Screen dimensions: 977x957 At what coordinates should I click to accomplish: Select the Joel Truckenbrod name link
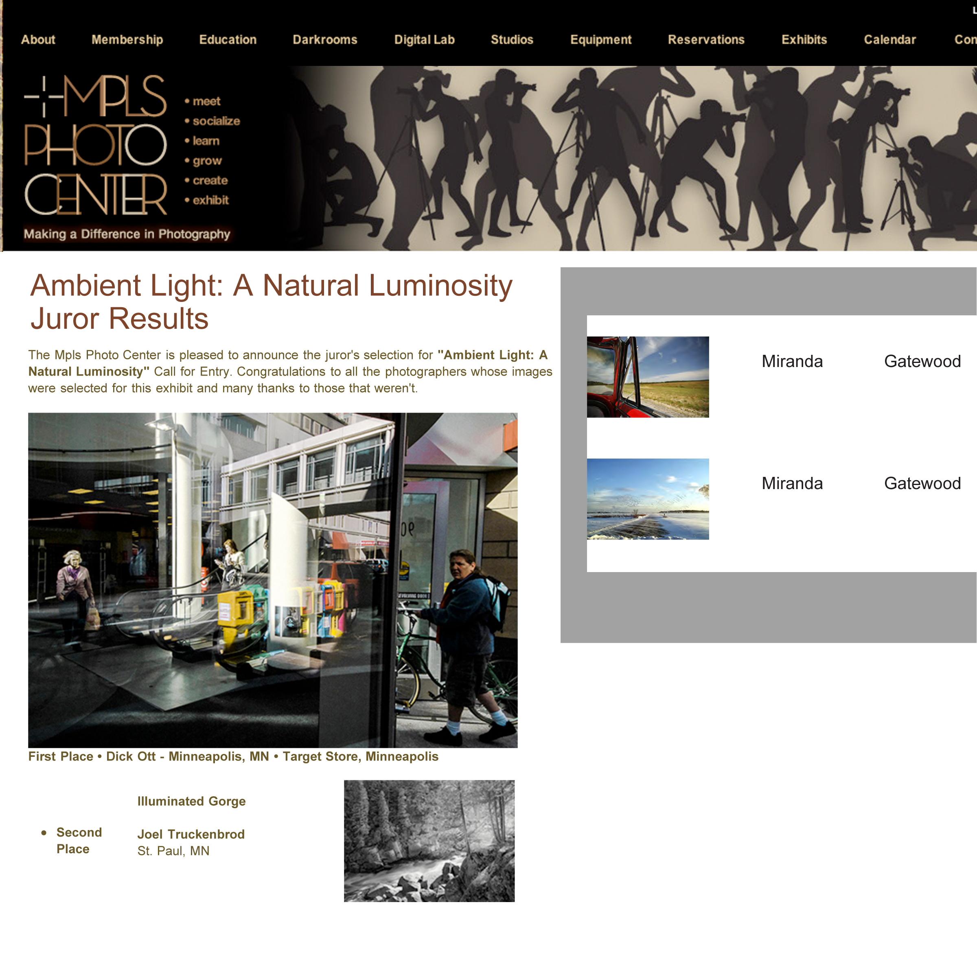191,835
